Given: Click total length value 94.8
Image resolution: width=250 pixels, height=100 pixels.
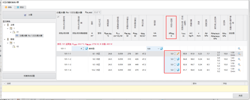Looking at the screenshot, I should point(185,59).
